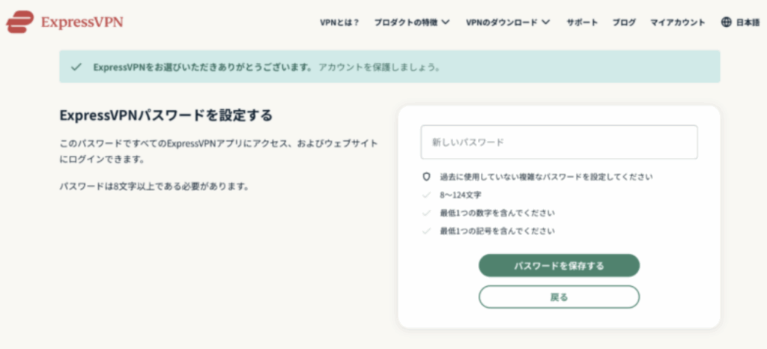
Task: Go to the ブログ page
Action: point(624,22)
